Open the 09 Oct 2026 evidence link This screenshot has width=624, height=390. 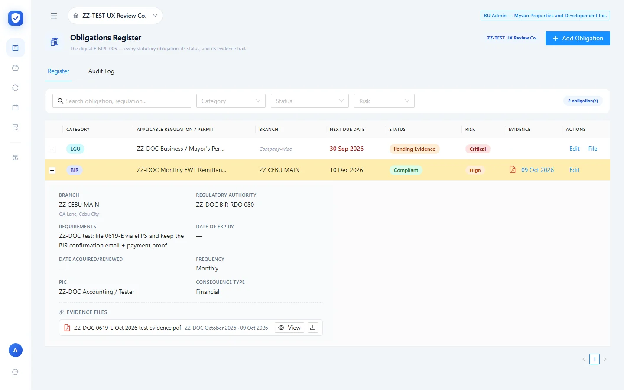pyautogui.click(x=537, y=170)
